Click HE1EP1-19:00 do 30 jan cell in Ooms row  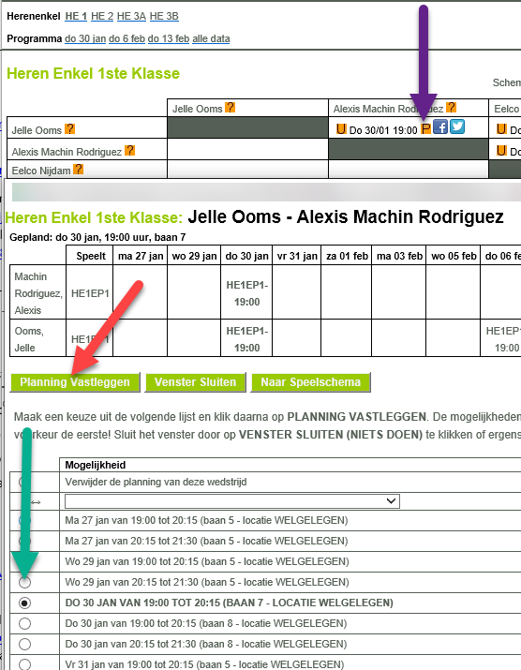246,339
